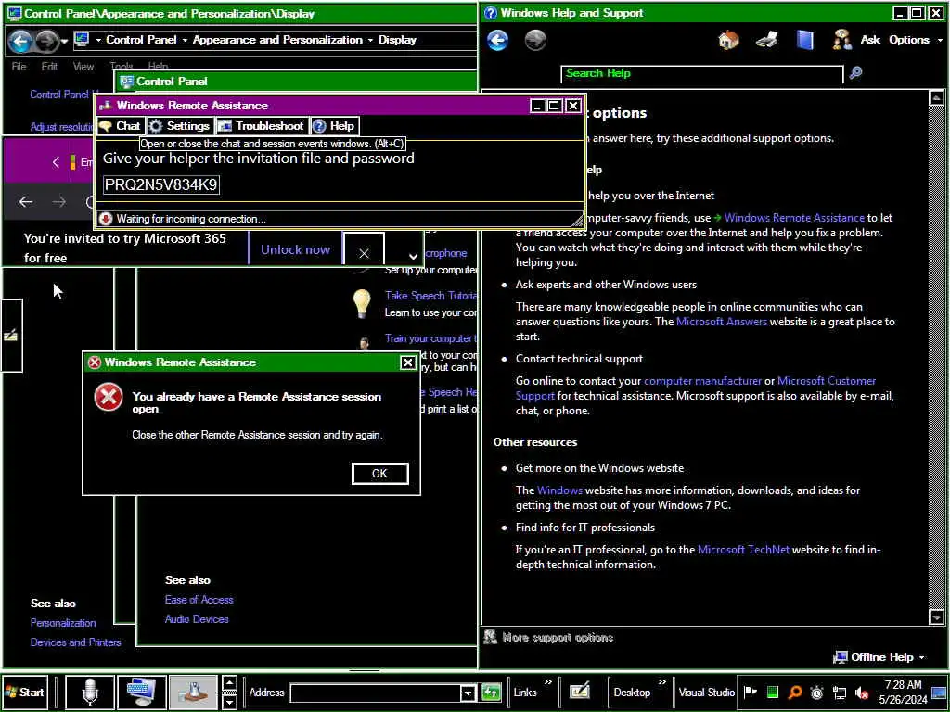
Task: Open Speech Recognition microphone taskbar button
Action: tap(90, 692)
